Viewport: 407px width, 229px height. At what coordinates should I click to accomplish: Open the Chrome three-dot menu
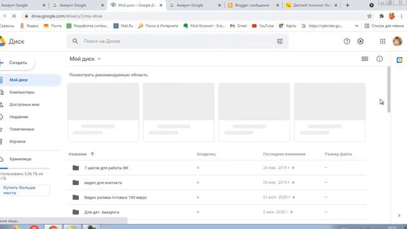click(401, 16)
